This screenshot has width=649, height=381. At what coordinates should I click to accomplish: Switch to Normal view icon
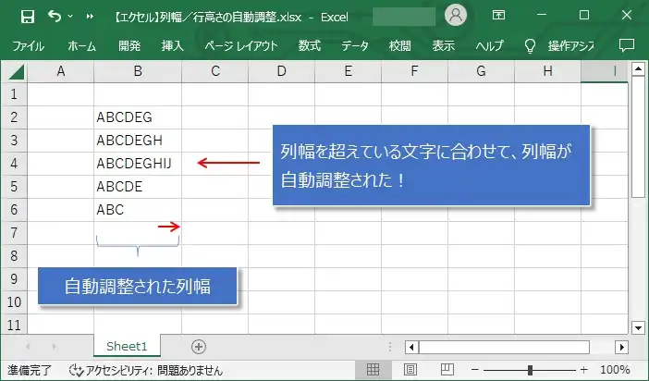click(373, 369)
